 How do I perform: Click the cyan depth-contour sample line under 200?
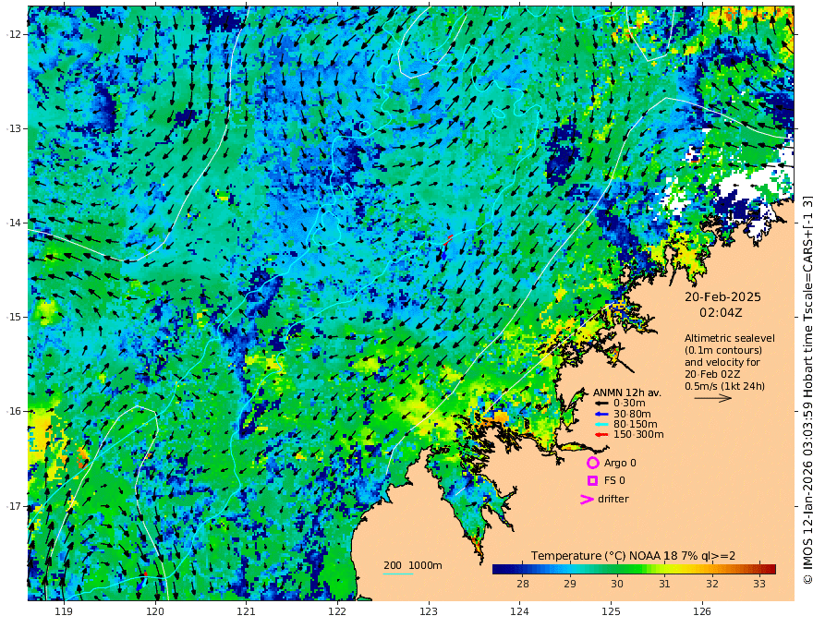click(x=398, y=574)
